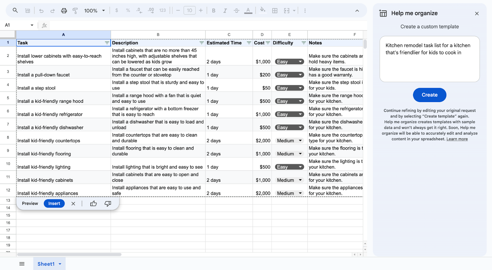Open Difficulty dropdown for pull-down faucet row

click(289, 75)
